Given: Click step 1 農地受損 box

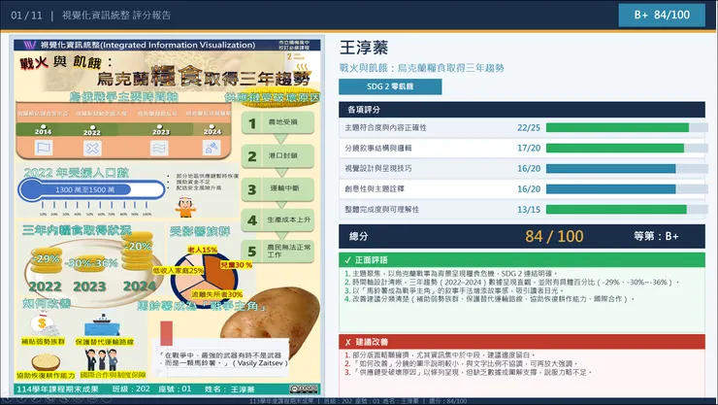Looking at the screenshot, I should (x=277, y=122).
